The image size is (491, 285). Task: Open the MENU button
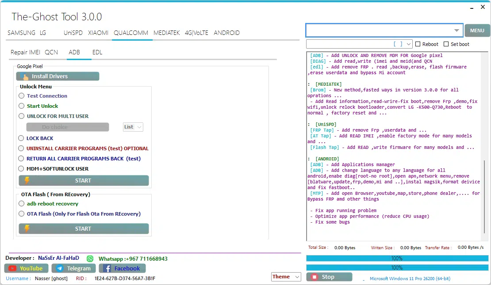477,30
